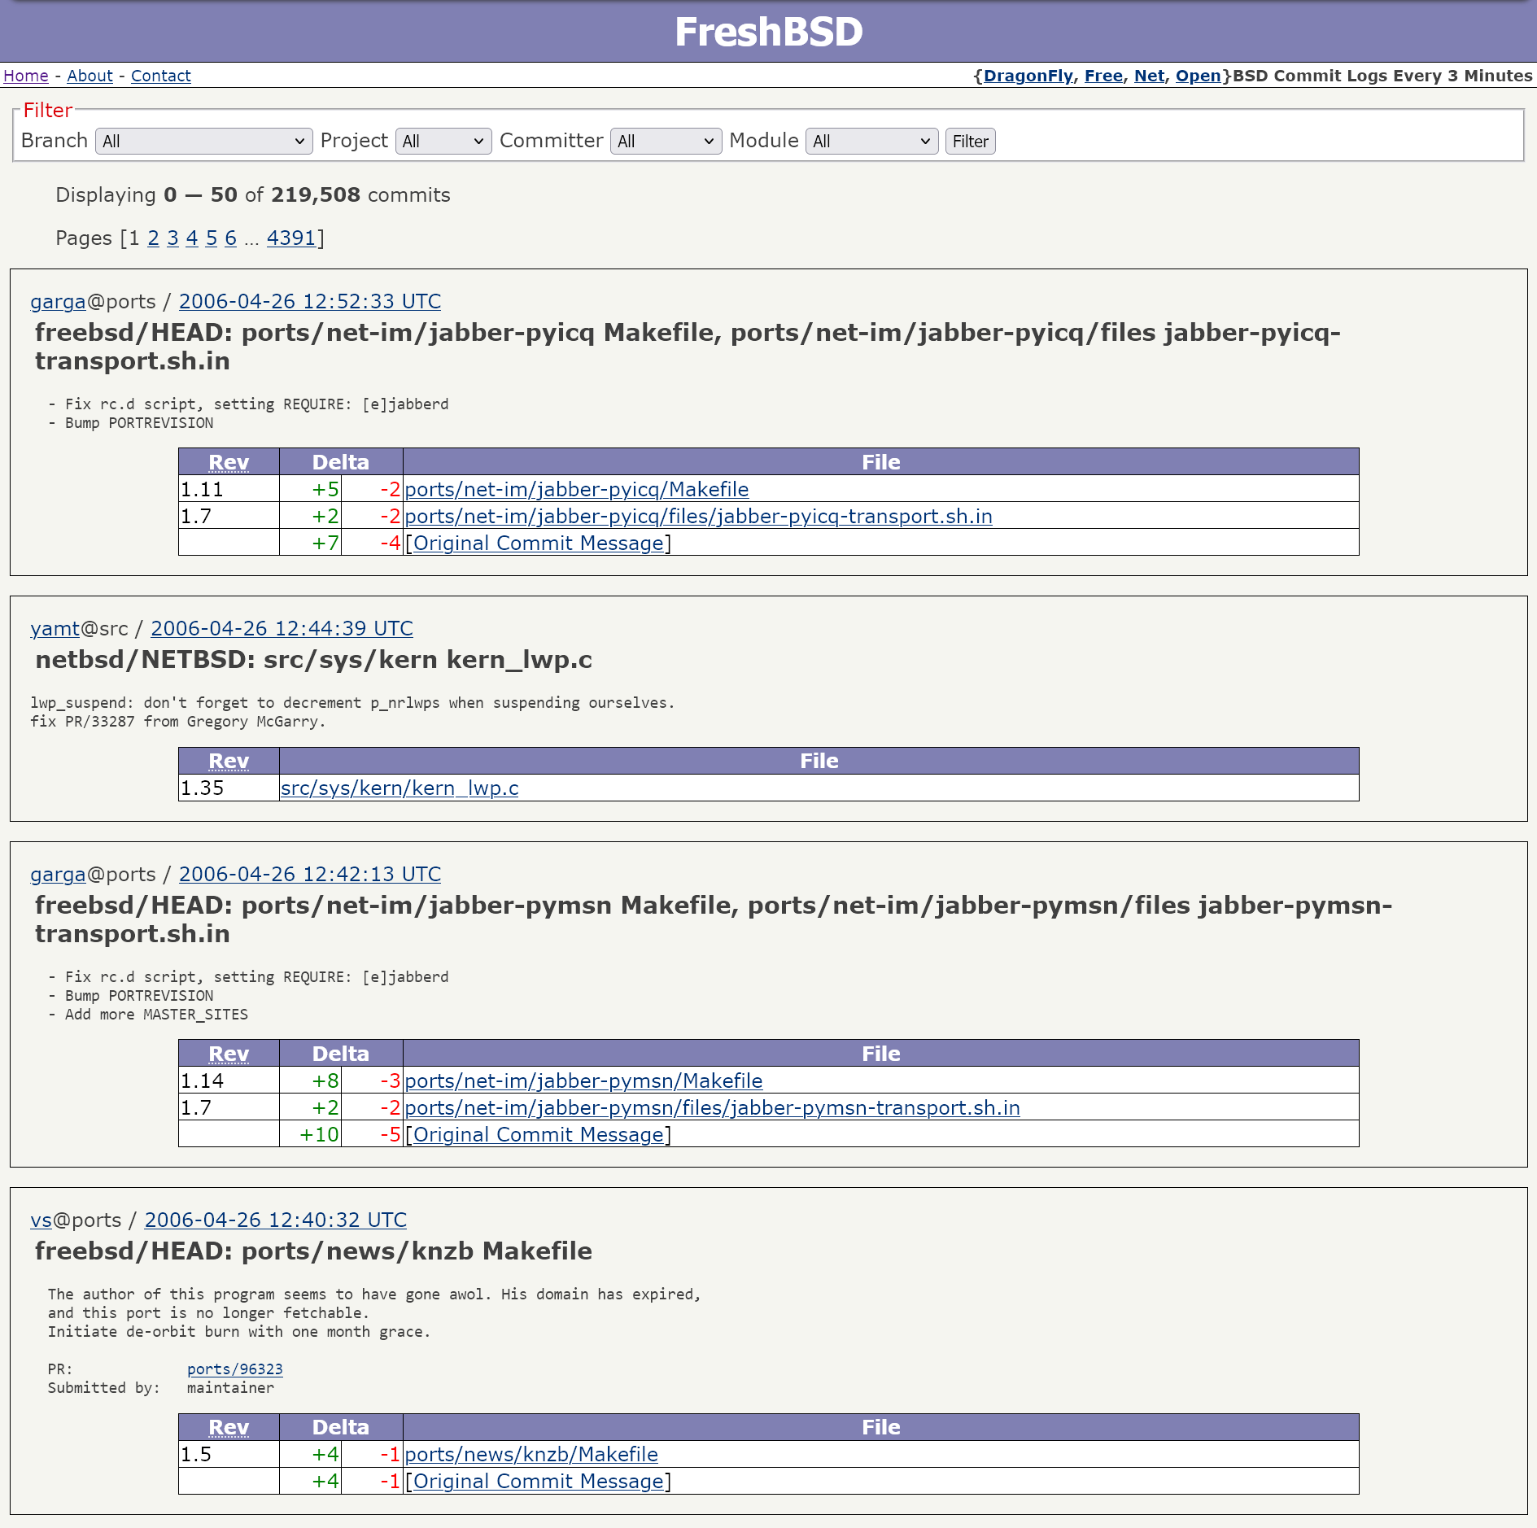Select the Open BSD project link
1537x1528 pixels.
[1198, 76]
